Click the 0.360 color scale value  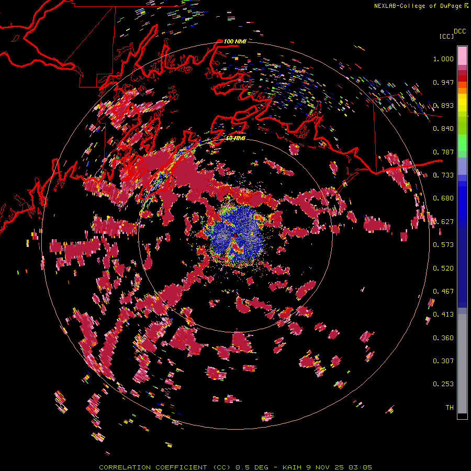[x=443, y=338]
